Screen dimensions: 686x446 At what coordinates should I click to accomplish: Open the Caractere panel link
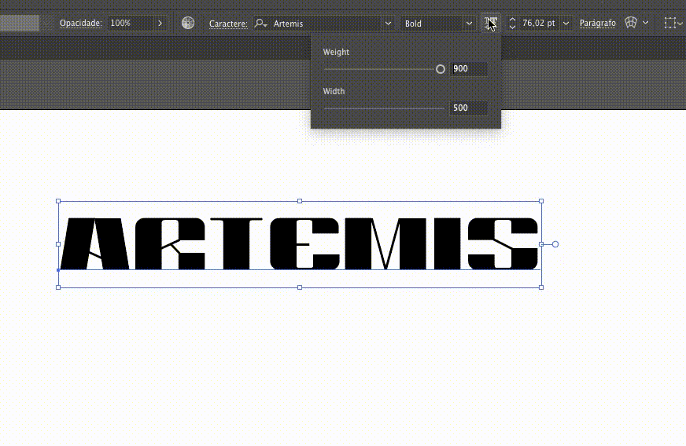click(228, 24)
